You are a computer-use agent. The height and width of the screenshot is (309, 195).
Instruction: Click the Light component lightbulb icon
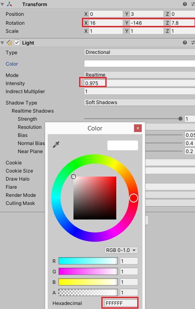click(x=9, y=43)
